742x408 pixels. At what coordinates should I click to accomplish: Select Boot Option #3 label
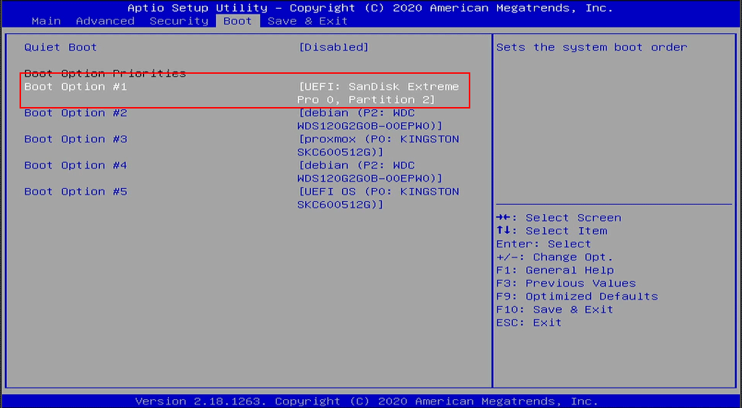coord(75,140)
